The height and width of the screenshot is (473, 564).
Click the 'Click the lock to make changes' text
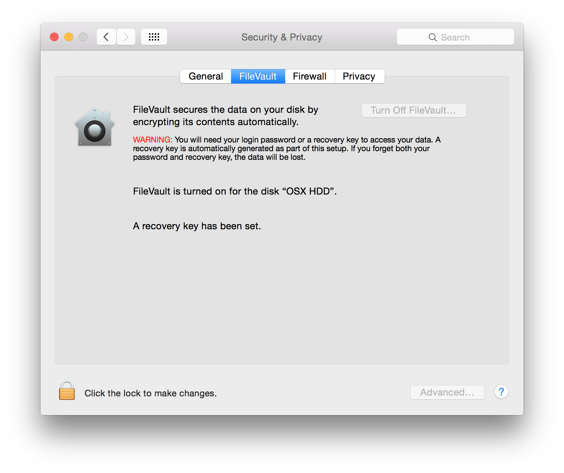[150, 393]
